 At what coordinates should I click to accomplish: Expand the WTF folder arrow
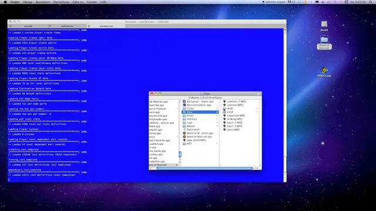point(217,144)
